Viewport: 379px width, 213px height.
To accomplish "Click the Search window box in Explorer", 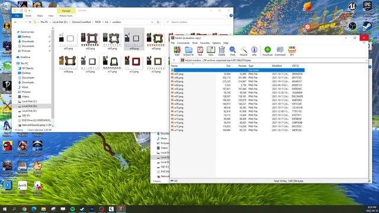I will pyautogui.click(x=197, y=22).
